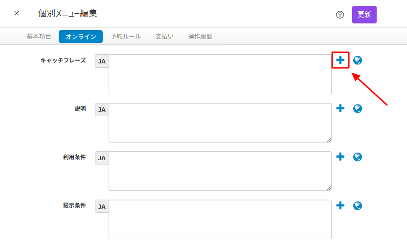Switch to the 基本項目 tab
This screenshot has width=407, height=246.
39,37
